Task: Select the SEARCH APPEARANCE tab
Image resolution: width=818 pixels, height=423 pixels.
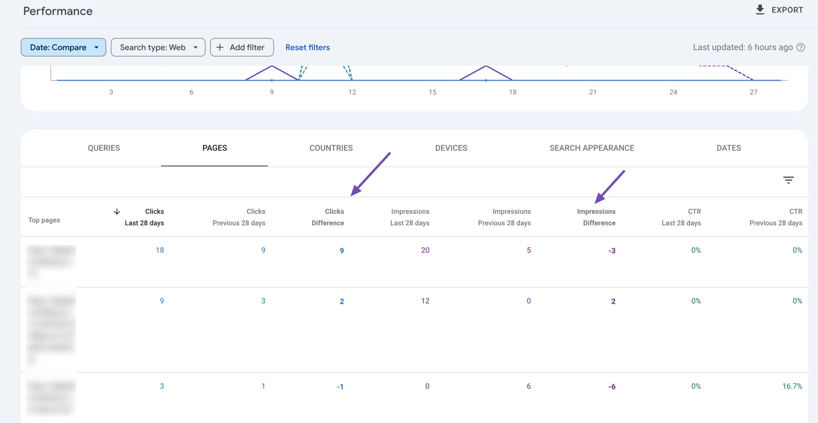Action: coord(592,148)
